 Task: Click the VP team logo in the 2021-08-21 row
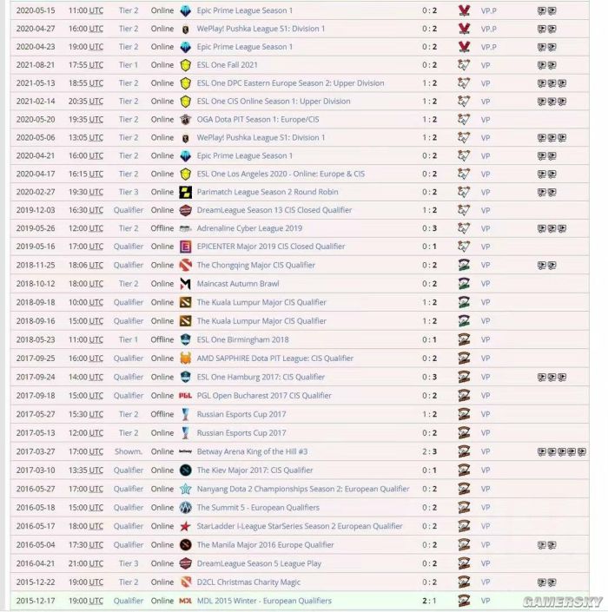click(x=464, y=65)
